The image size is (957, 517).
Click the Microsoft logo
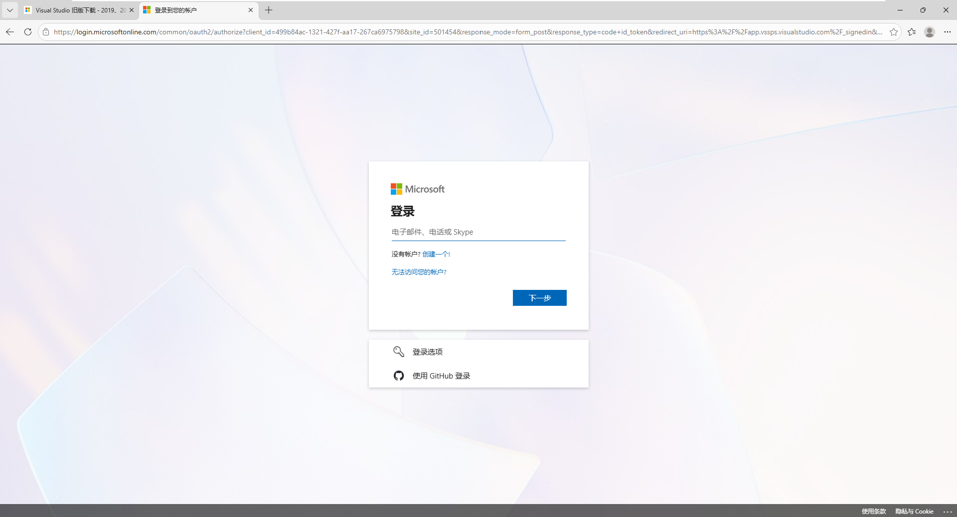coord(418,189)
